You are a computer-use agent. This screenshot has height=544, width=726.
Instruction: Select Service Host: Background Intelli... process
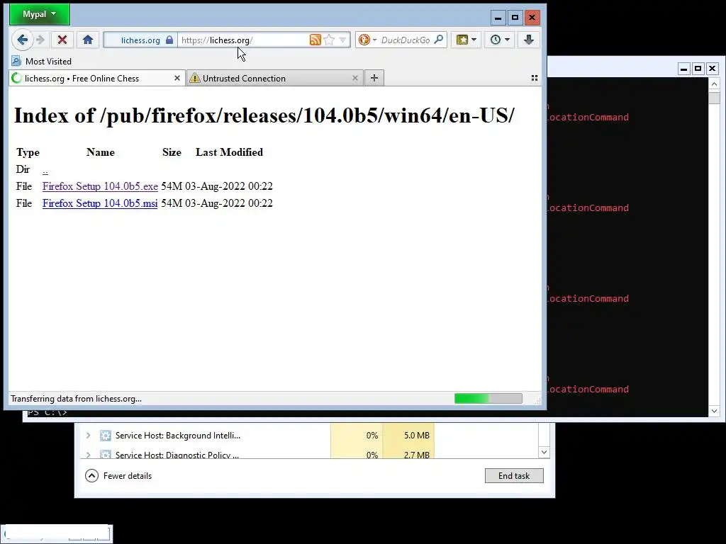coord(178,436)
